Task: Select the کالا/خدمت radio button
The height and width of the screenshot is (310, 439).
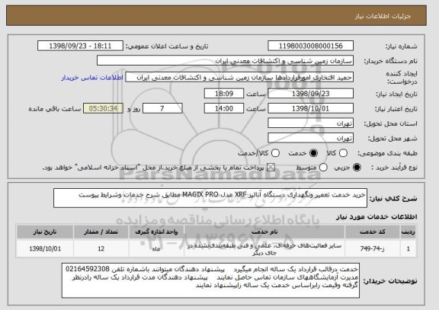Action: coord(275,153)
